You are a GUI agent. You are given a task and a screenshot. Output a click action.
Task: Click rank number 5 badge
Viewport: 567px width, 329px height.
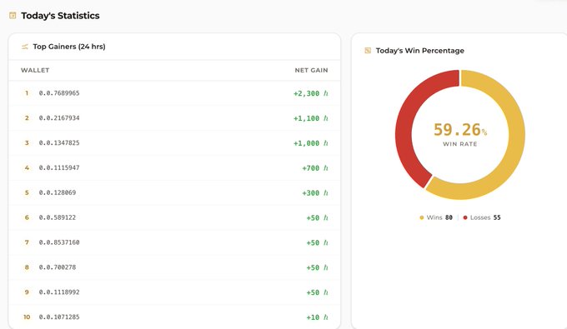click(x=27, y=193)
